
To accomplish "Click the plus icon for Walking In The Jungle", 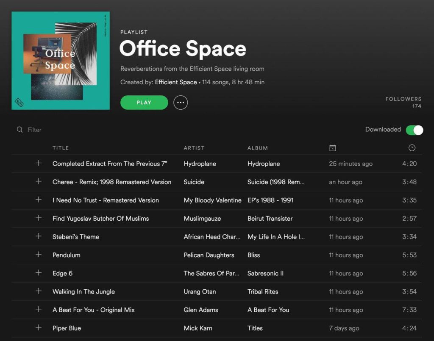I will [x=39, y=291].
